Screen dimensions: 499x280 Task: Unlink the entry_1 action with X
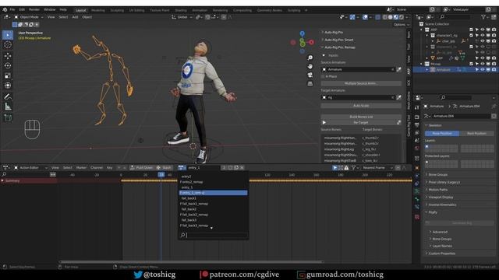click(x=242, y=168)
